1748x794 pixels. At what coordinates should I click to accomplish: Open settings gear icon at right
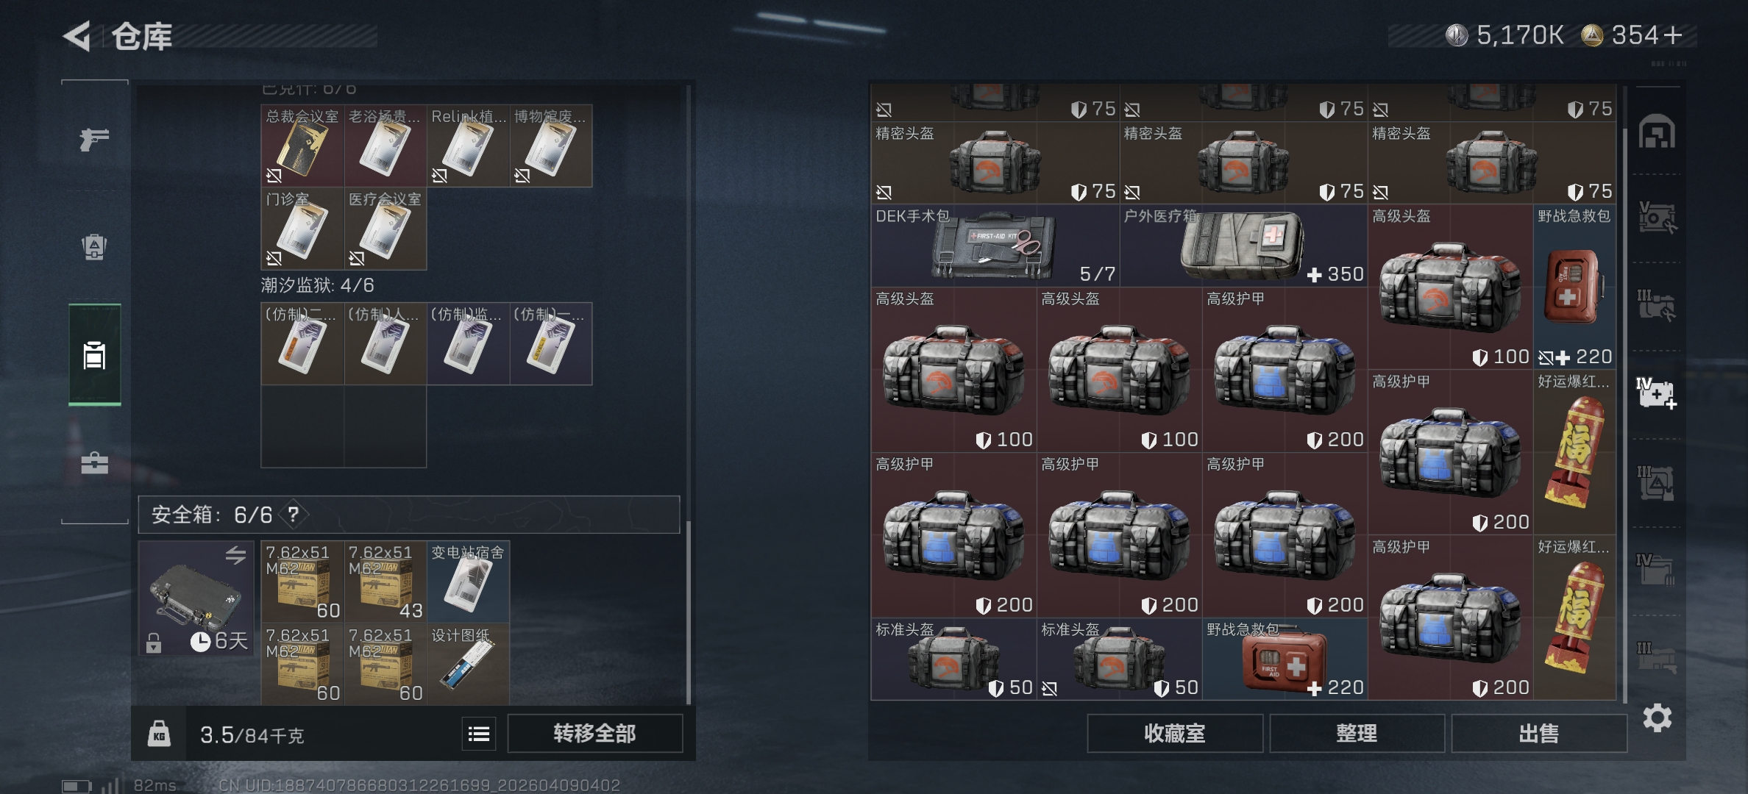pyautogui.click(x=1657, y=718)
